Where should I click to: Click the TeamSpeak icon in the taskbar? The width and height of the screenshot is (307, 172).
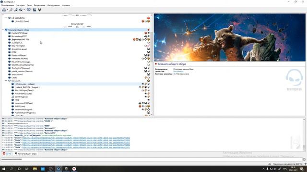[x=59, y=169]
